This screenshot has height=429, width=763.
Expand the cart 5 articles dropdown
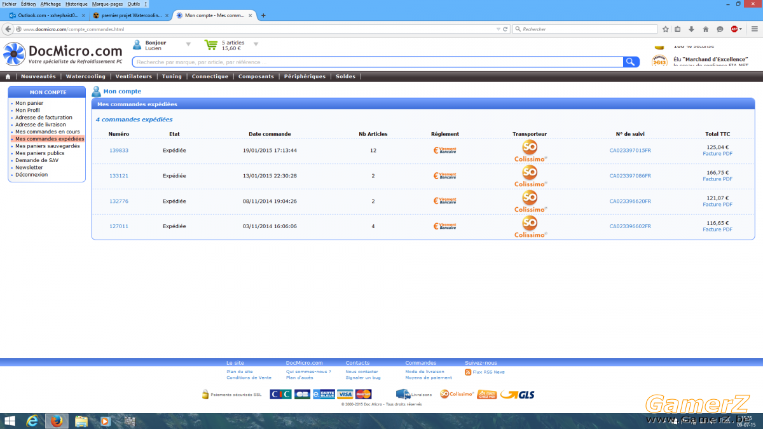click(x=256, y=44)
